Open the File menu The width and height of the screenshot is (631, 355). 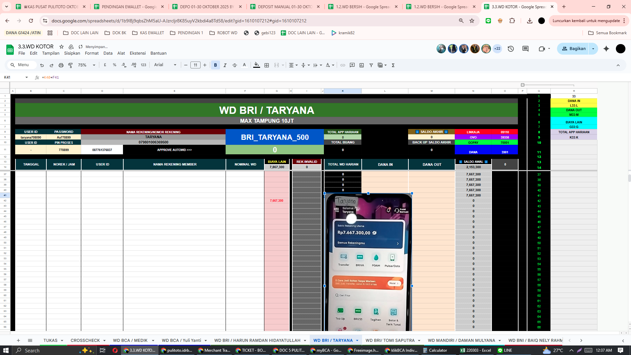tap(22, 53)
